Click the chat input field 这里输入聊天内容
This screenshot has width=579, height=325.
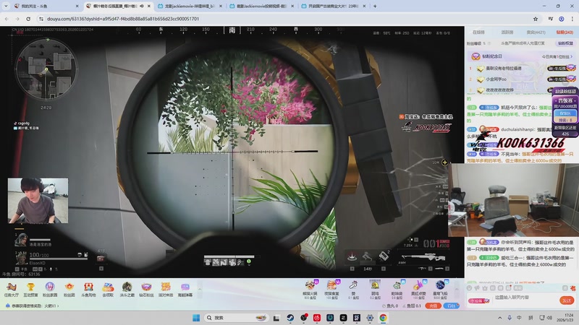coord(525,298)
